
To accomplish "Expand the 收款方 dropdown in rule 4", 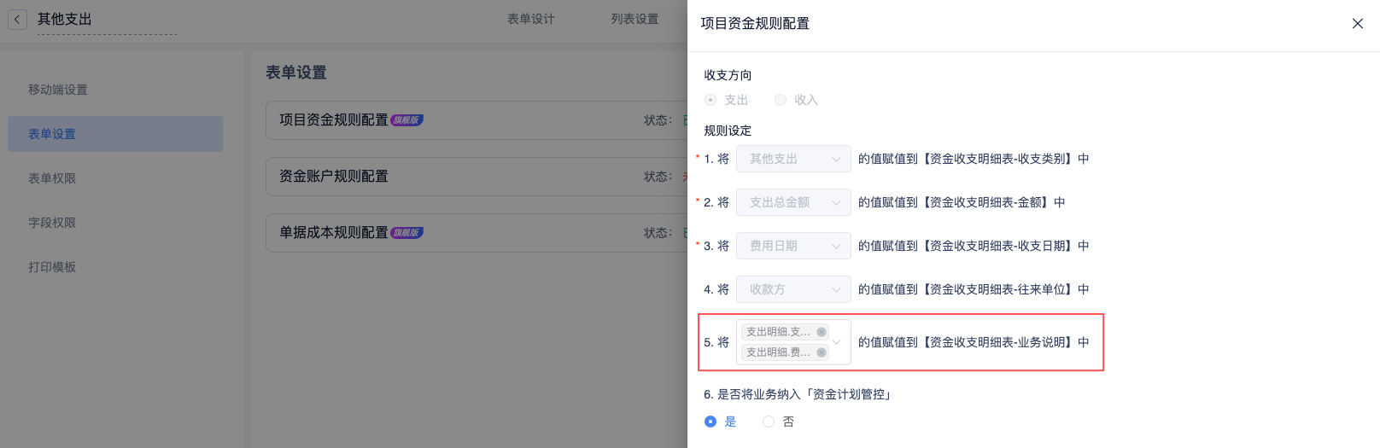I will pyautogui.click(x=793, y=289).
